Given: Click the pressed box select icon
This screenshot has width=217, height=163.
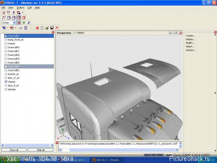Looking at the screenshot, I should [19, 18].
